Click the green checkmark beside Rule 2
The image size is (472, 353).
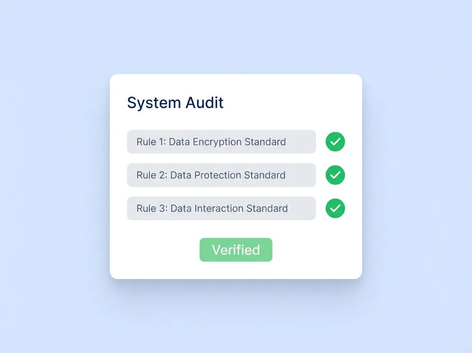point(335,175)
